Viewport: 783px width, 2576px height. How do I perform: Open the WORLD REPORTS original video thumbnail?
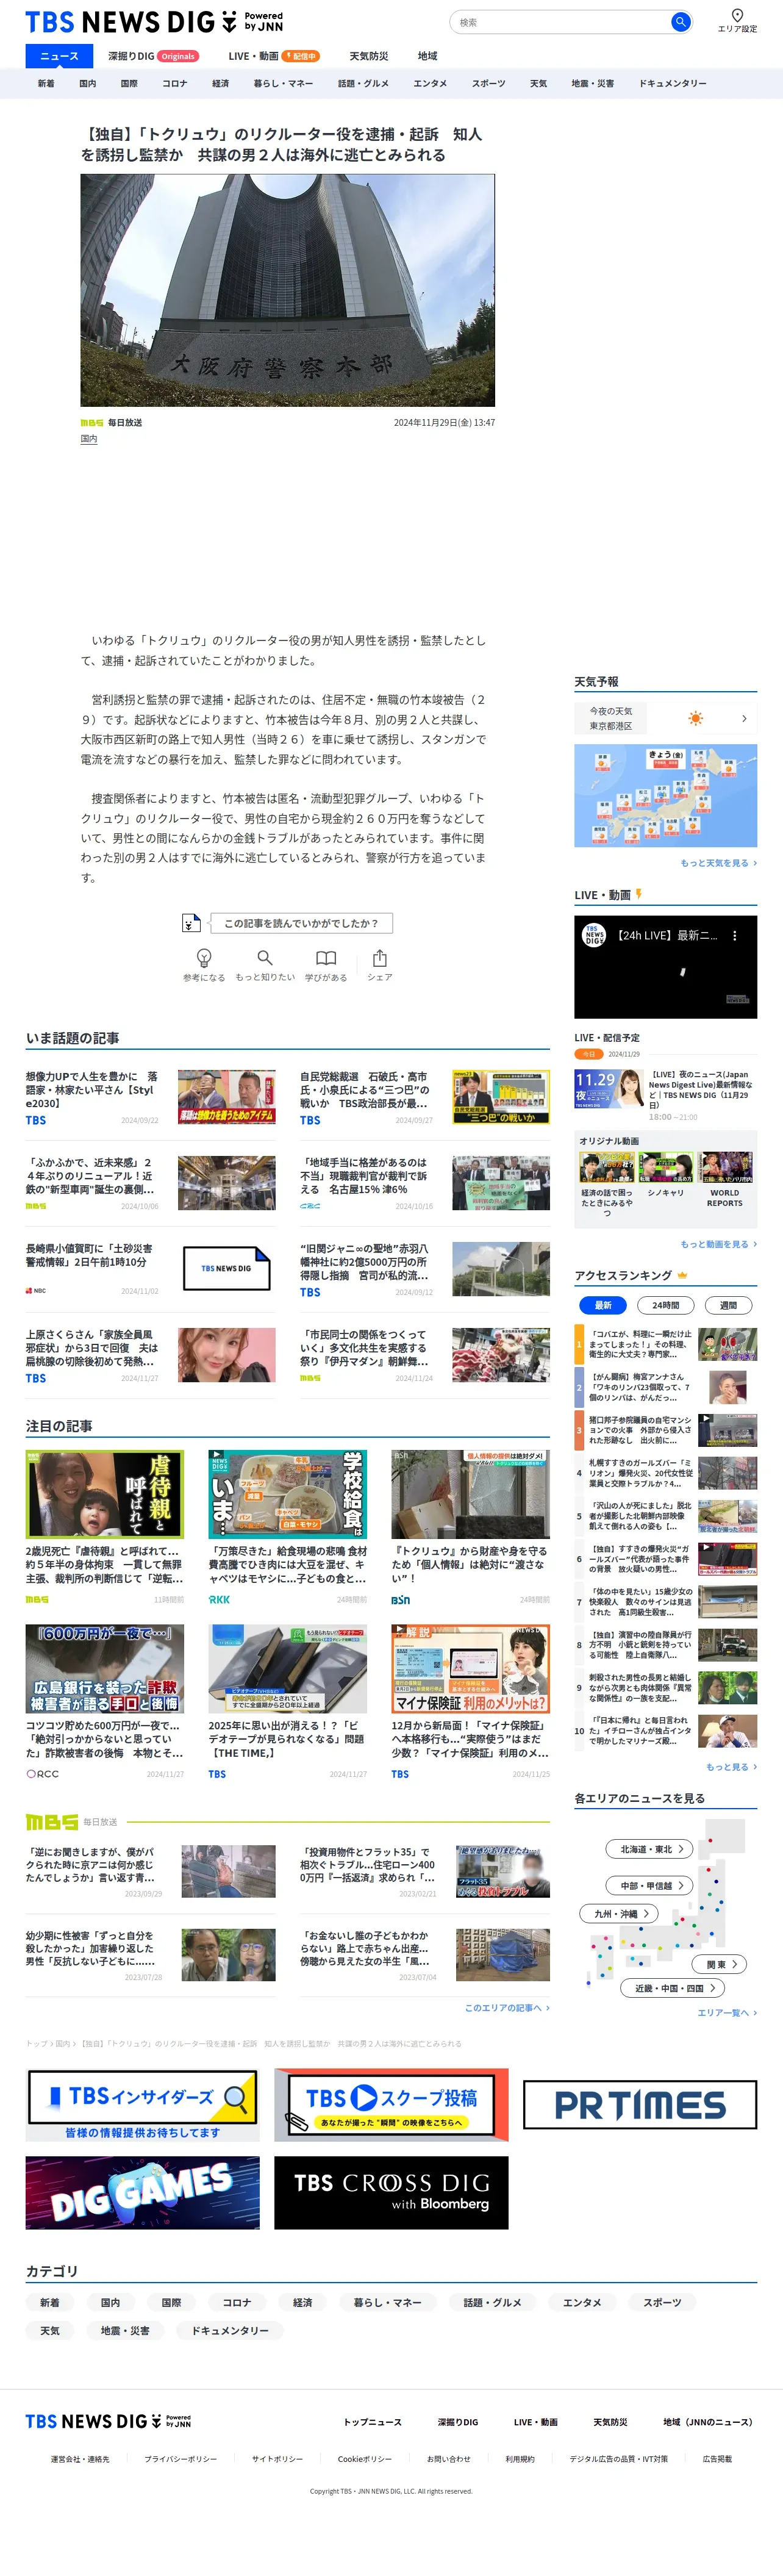tap(725, 1167)
